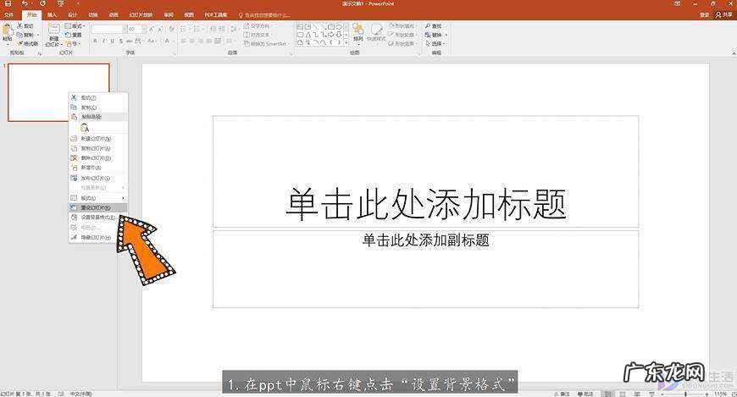Click the Quick Styles (快速样式) button
Screen dimensions: 737x397
(376, 32)
